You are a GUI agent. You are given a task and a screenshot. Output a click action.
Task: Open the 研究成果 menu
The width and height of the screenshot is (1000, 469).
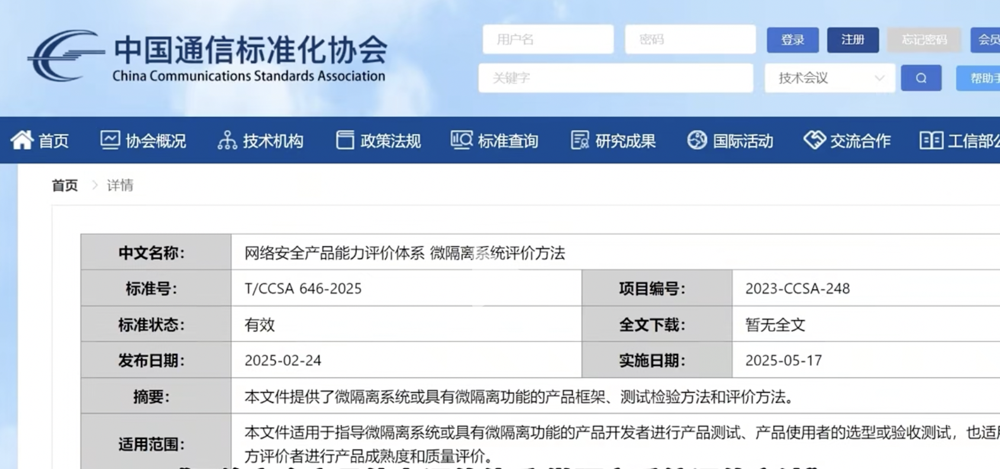point(613,141)
